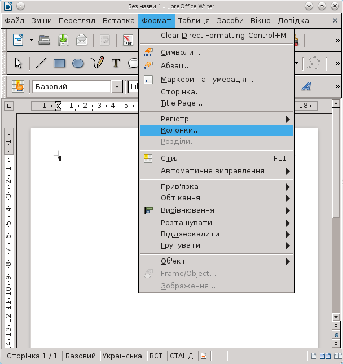
Task: Close the open Формат menu
Action: [156, 21]
